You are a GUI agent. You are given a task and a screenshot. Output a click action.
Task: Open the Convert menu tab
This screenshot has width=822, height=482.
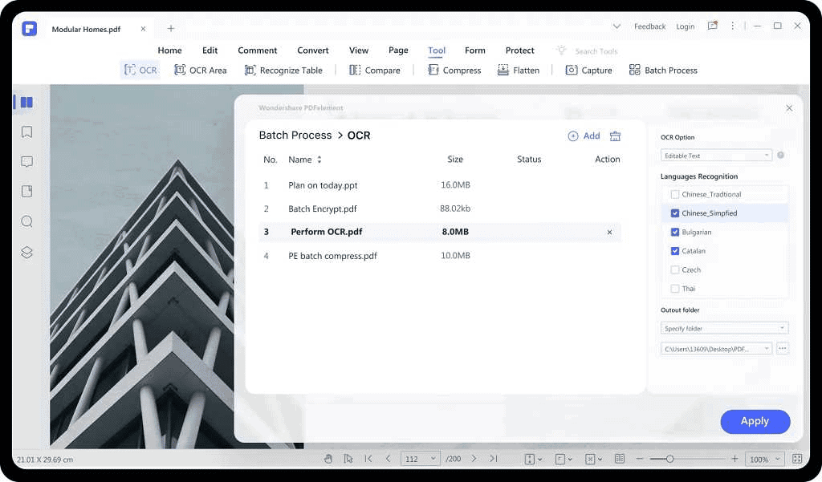313,51
